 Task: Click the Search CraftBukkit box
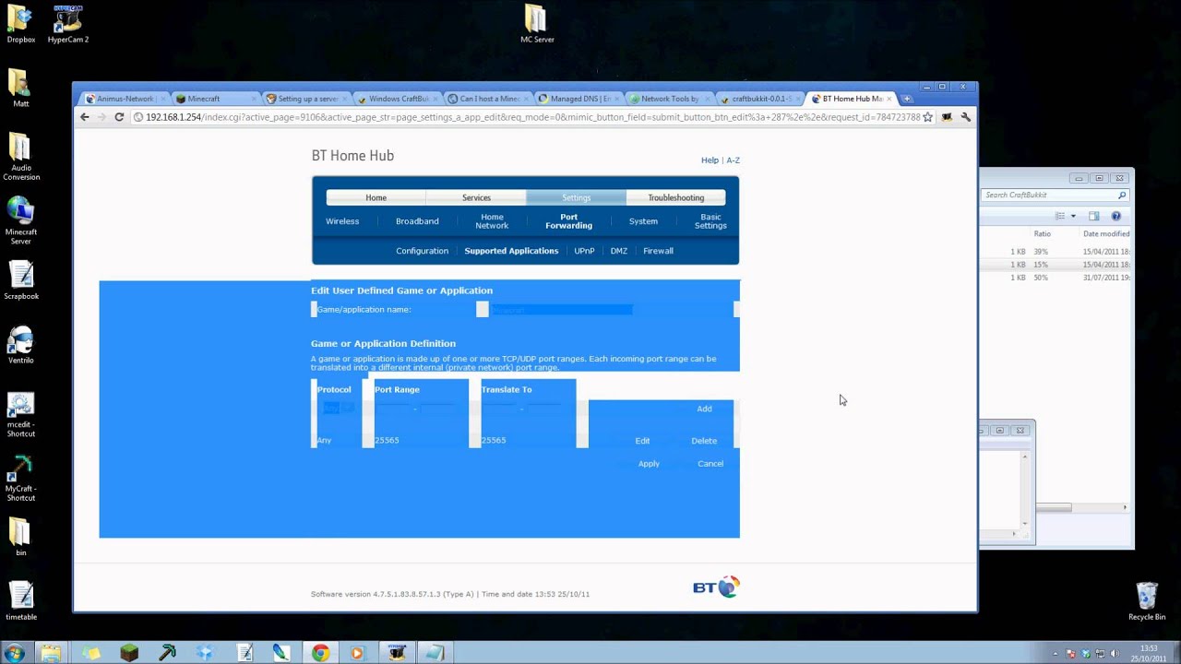(x=1055, y=196)
